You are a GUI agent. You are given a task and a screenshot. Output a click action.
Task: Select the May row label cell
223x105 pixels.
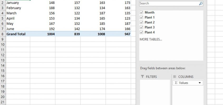18,24
